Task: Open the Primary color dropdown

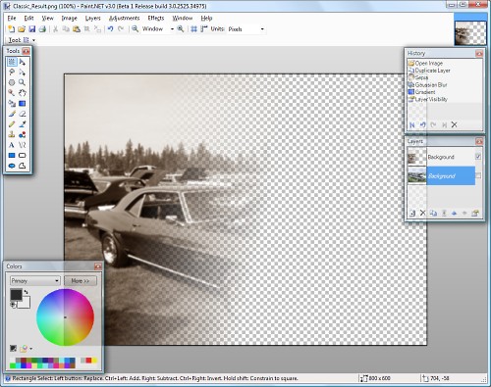Action: [35, 281]
